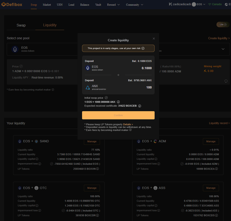Open Market in top navigation
The width and height of the screenshot is (231, 221).
click(47, 5)
